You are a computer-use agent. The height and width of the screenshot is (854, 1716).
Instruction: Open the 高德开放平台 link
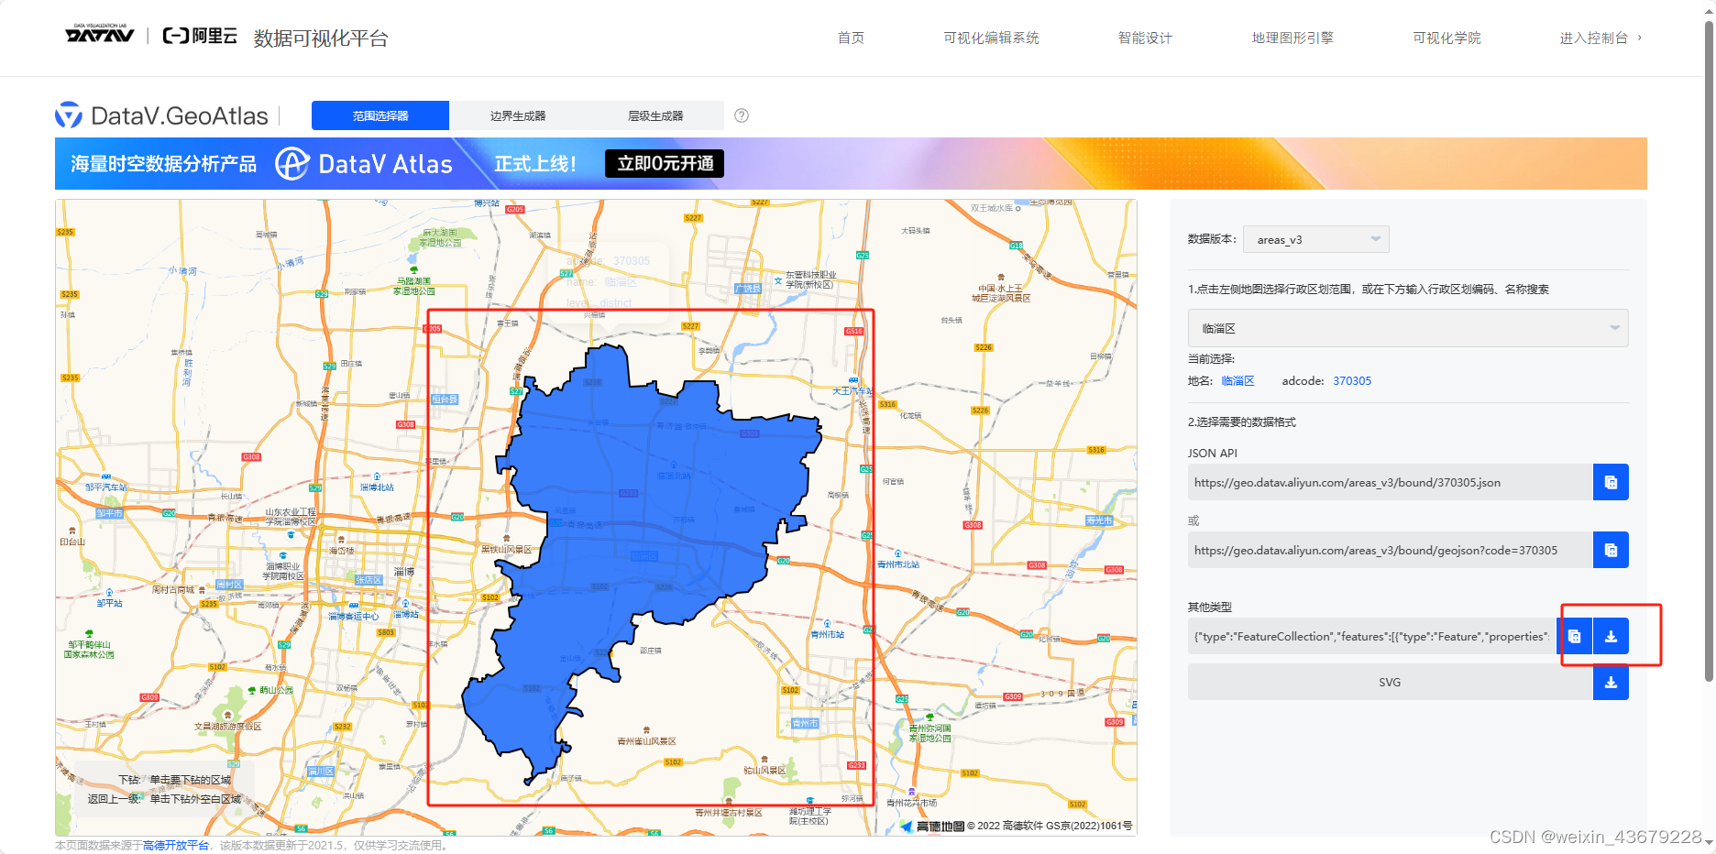coord(176,845)
